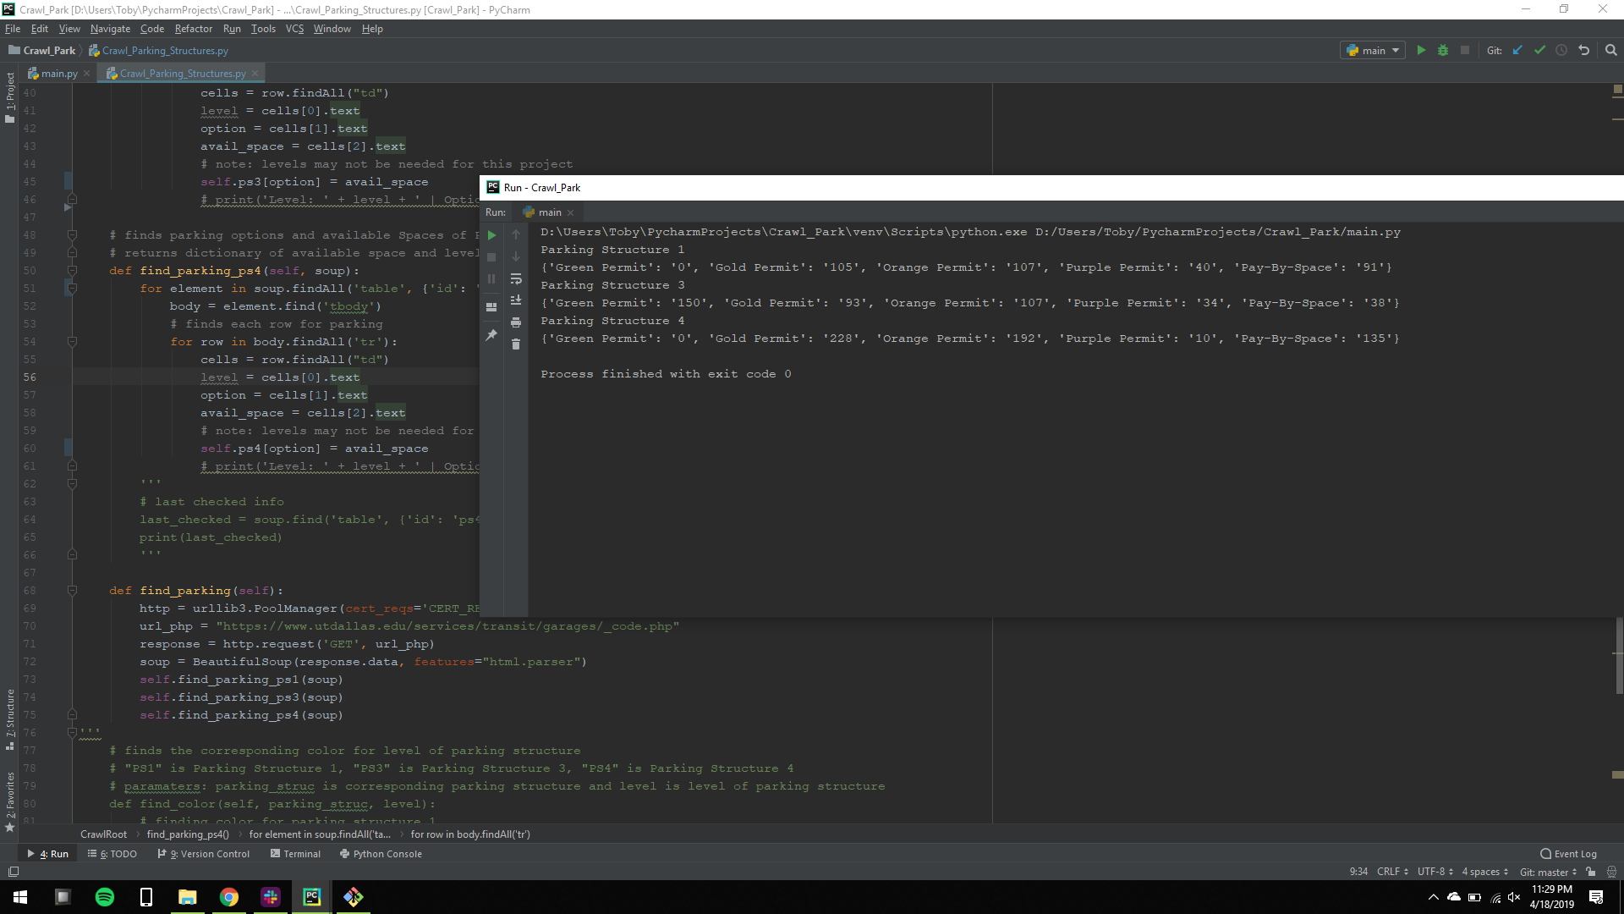Viewport: 1624px width, 914px height.
Task: Open Search Everywhere magnifier icon
Action: pos(1611,51)
